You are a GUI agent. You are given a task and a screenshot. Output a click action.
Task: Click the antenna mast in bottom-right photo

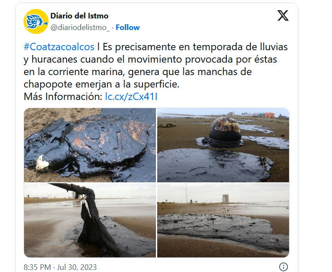186,193
